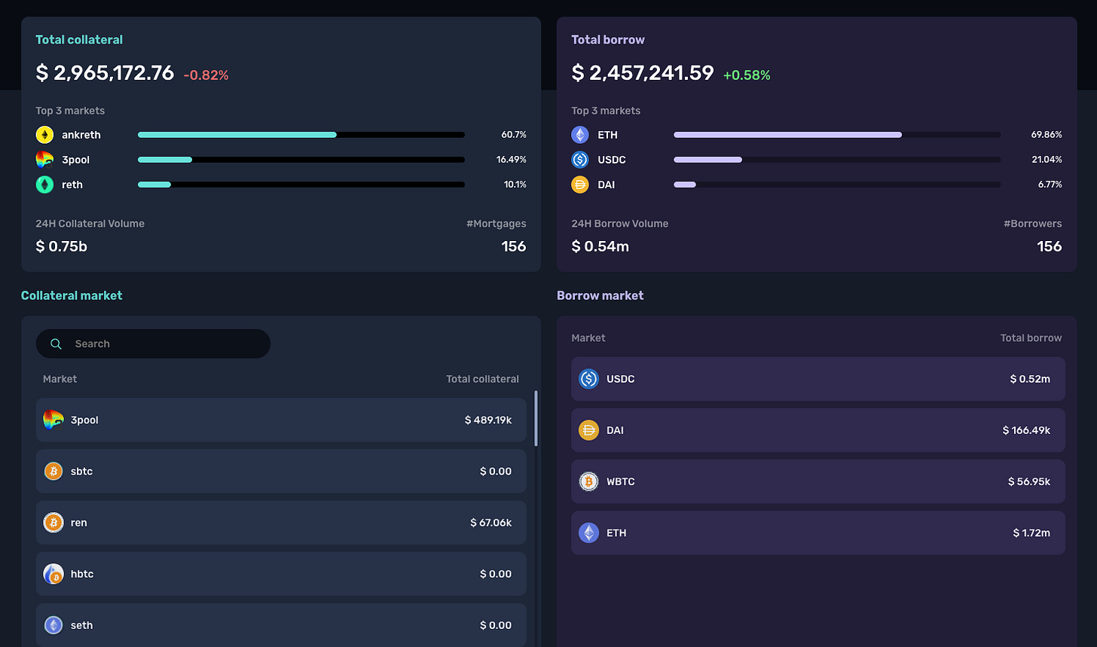Click the Total borrow heading

tap(608, 40)
